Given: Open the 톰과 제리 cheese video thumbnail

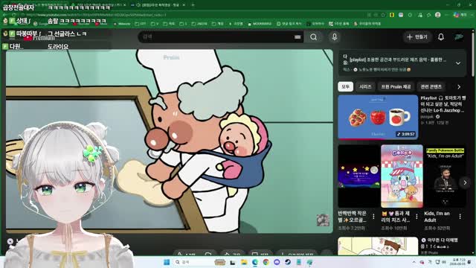Looking at the screenshot, I should pos(402,176).
